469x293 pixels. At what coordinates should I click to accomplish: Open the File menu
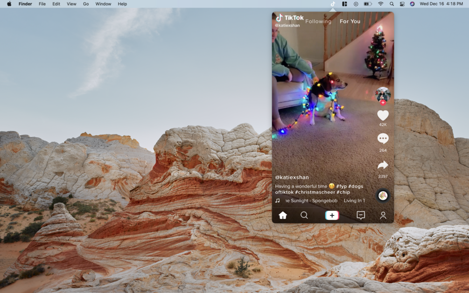click(x=42, y=4)
